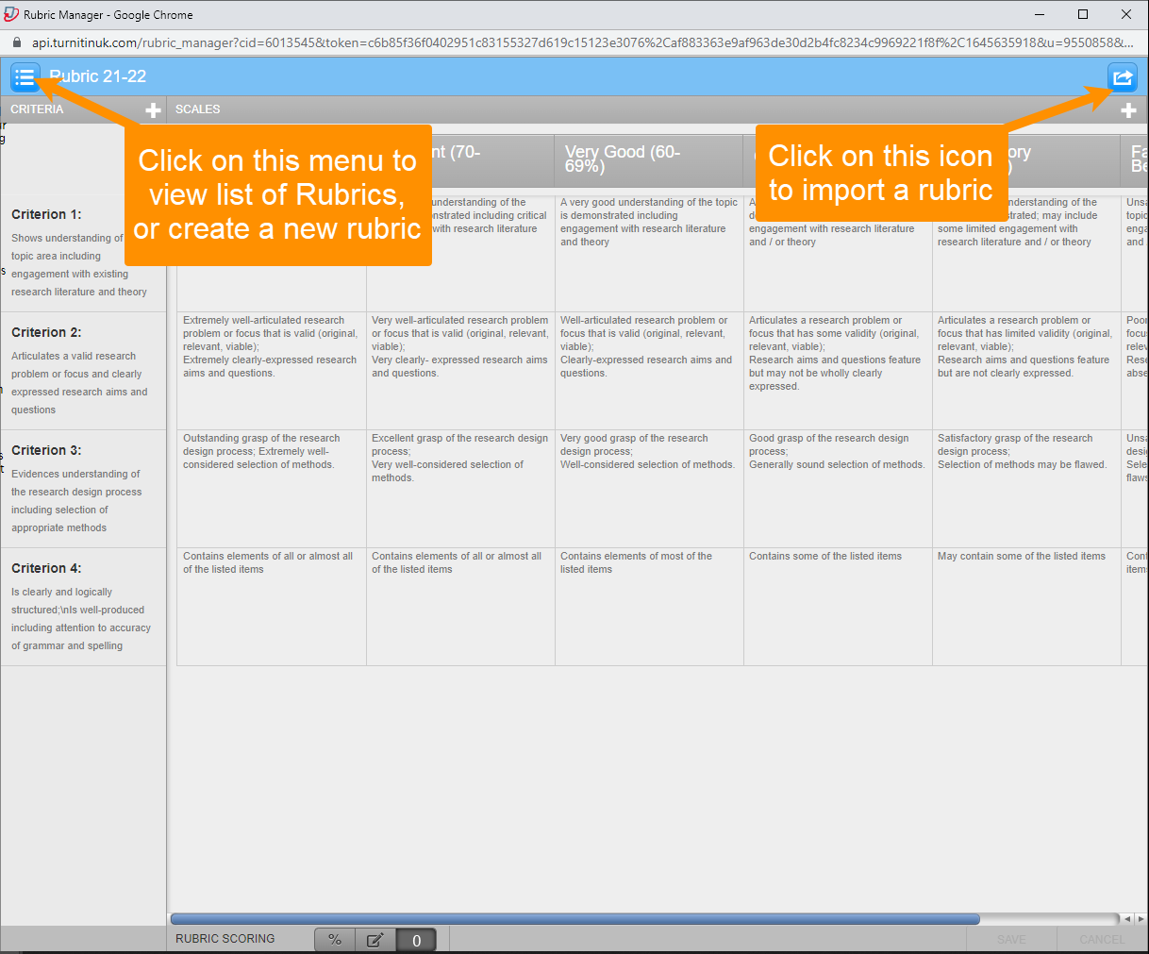The width and height of the screenshot is (1149, 954).
Task: Select the SCALES panel header
Action: pos(197,109)
